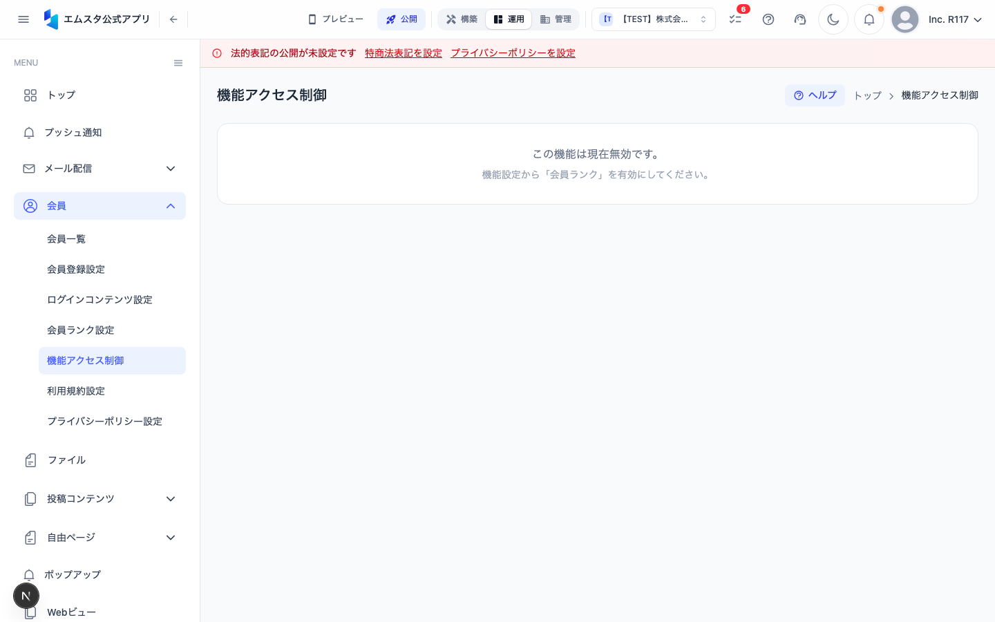This screenshot has height=622, width=995.
Task: Expand the 投稿コンテンツ menu chevron
Action: (171, 499)
